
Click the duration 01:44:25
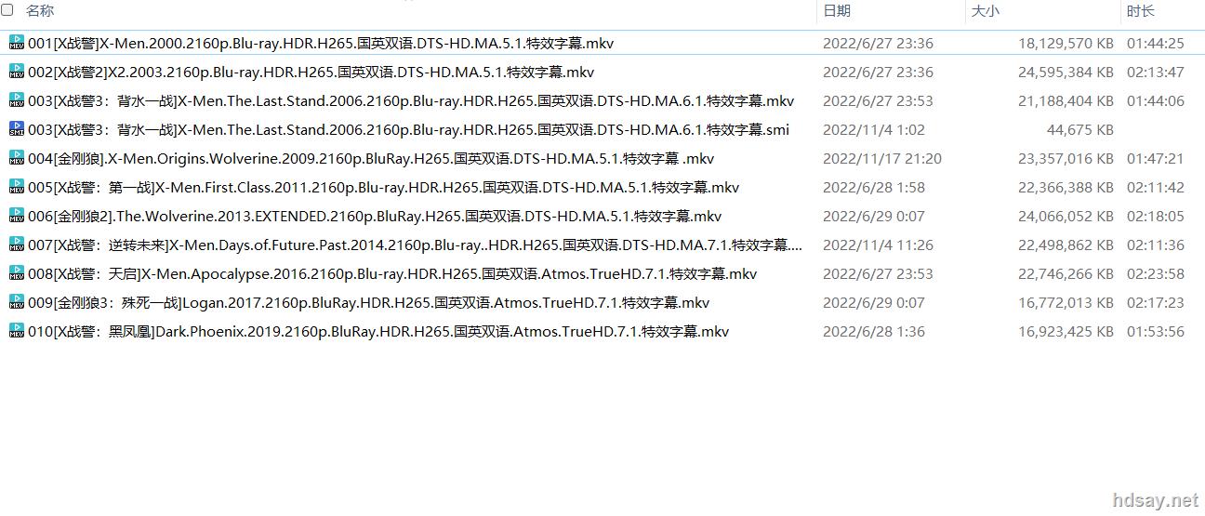[x=1156, y=44]
